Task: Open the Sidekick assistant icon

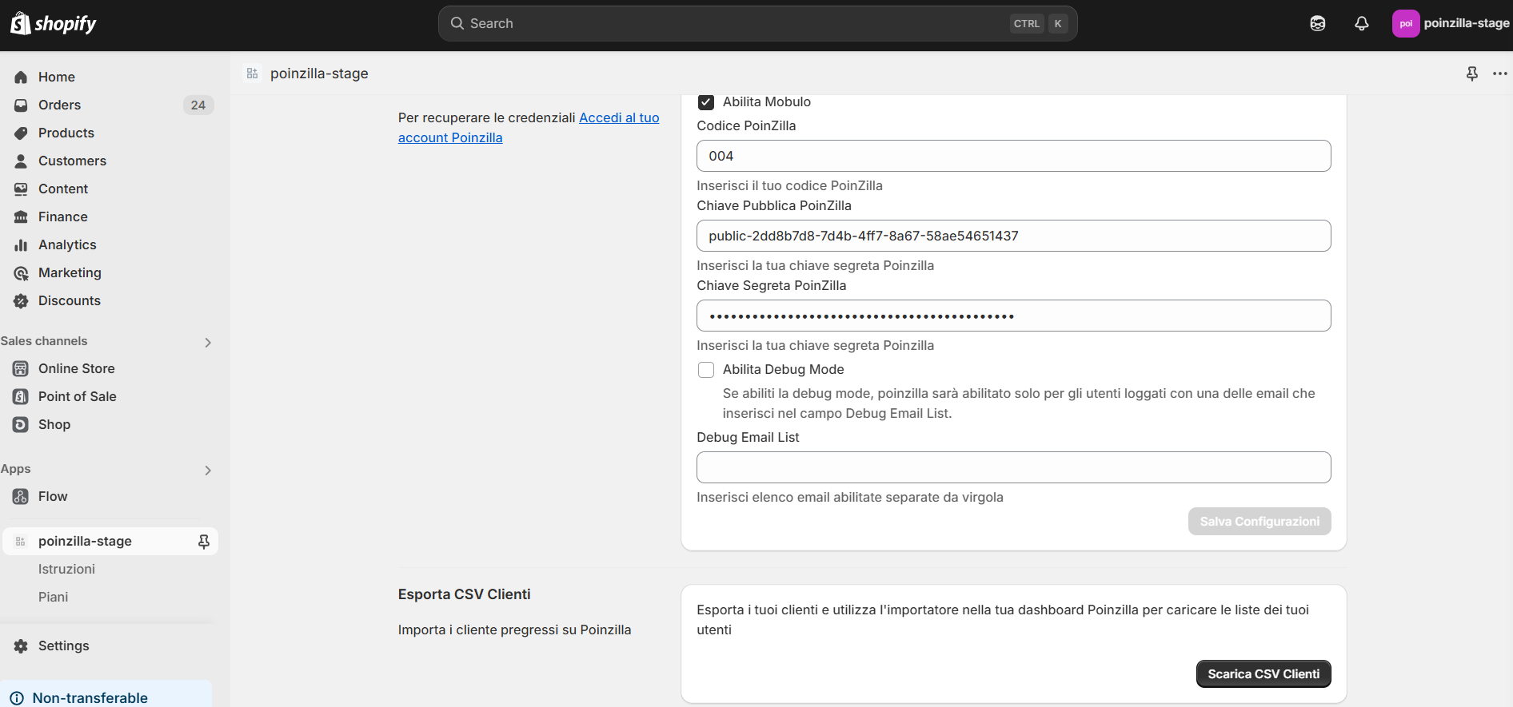Action: click(x=1318, y=23)
